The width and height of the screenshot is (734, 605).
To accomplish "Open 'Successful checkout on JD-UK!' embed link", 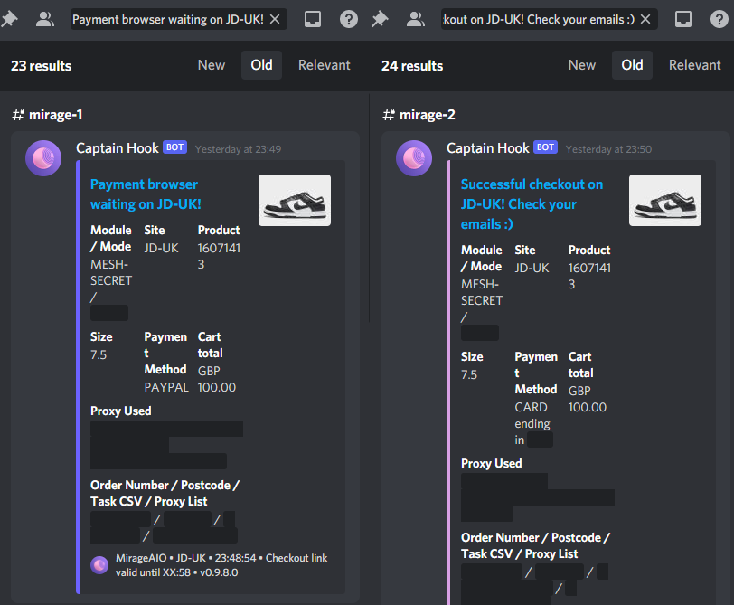I will pyautogui.click(x=532, y=204).
